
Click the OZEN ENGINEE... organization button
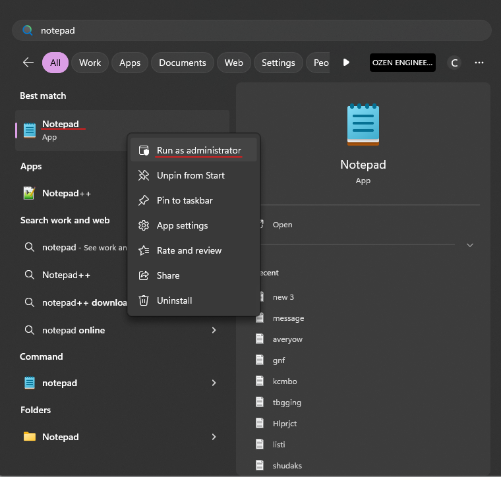[x=402, y=63]
